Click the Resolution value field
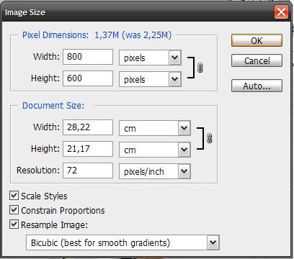This screenshot has width=294, height=259. [x=88, y=171]
